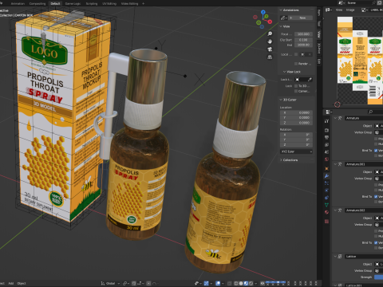The height and width of the screenshot is (287, 383).
Task: Open the sidebar's 3D-Print vertical tab
Action: [x=319, y=49]
